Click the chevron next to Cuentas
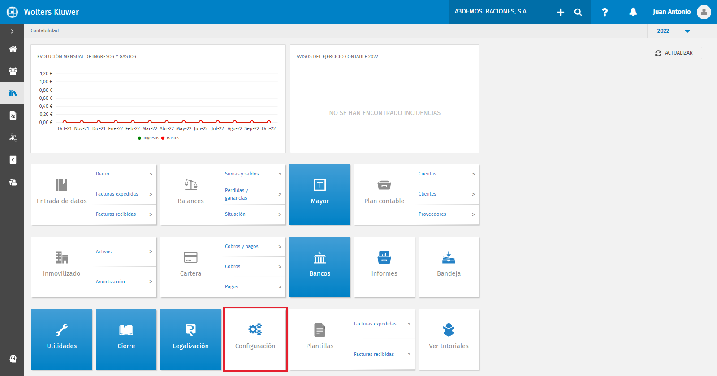 tap(474, 174)
